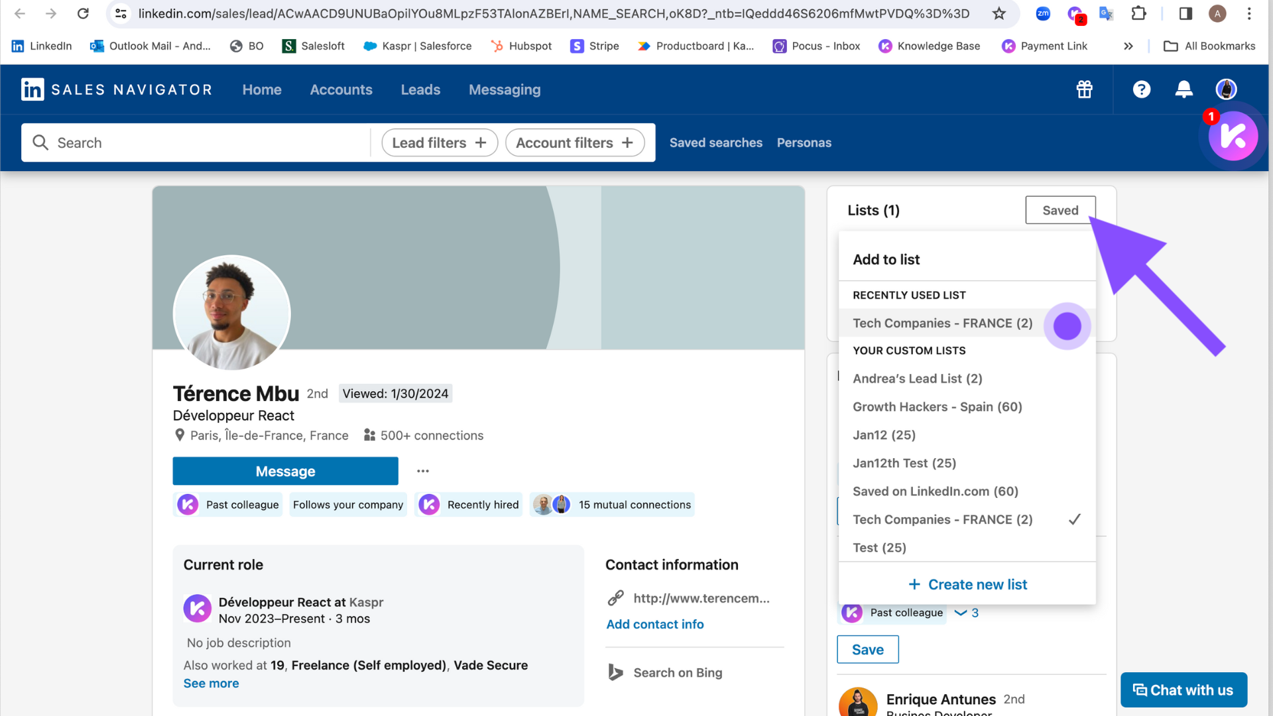Go to Leads tab

(x=420, y=89)
